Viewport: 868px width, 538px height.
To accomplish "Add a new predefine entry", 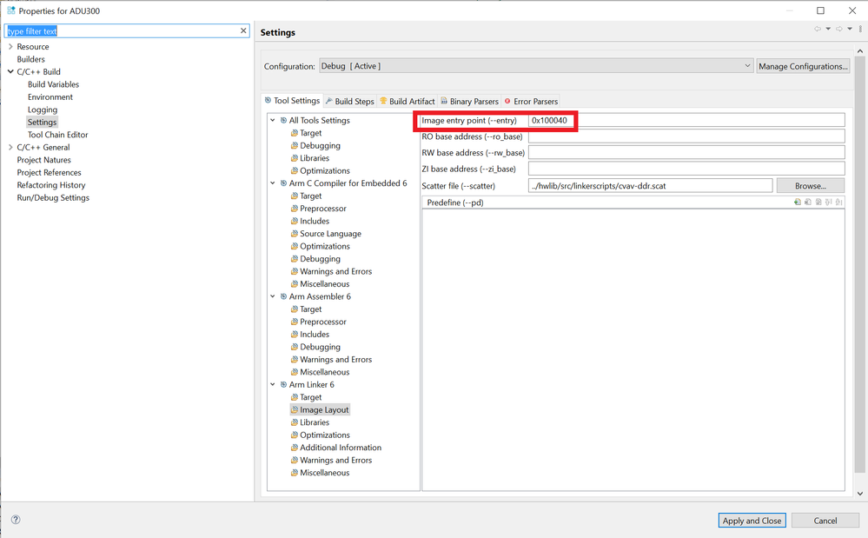I will pos(797,202).
